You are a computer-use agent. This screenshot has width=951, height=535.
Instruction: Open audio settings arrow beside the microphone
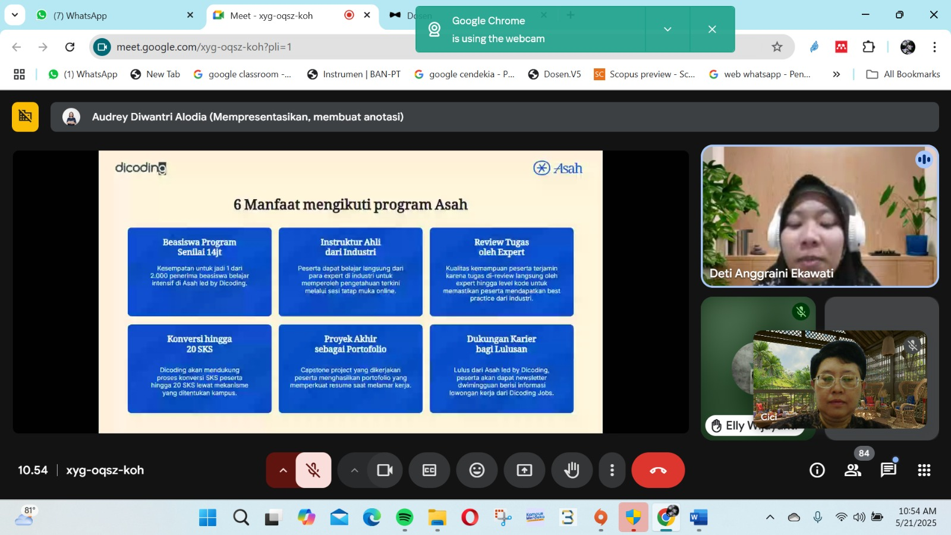click(x=283, y=470)
